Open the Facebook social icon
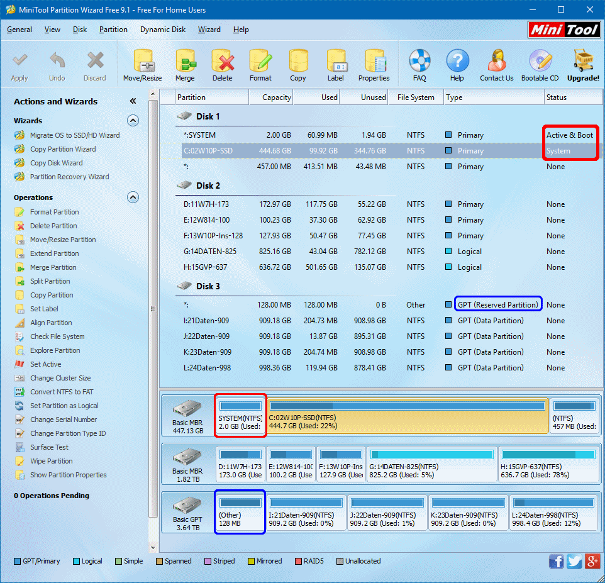This screenshot has width=605, height=583. 556,561
